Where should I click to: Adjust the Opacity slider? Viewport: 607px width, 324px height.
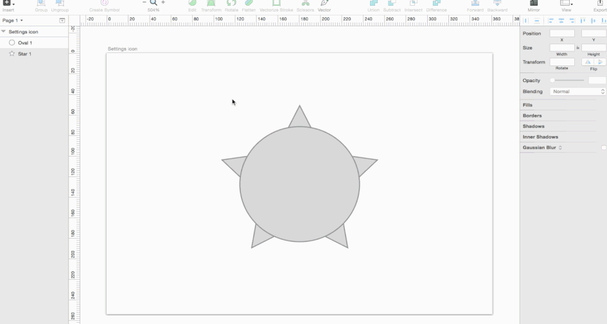point(568,80)
